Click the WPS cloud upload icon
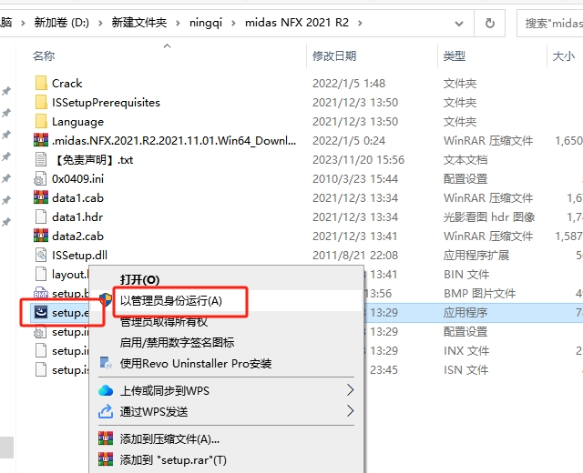The width and height of the screenshot is (583, 473). tap(106, 390)
